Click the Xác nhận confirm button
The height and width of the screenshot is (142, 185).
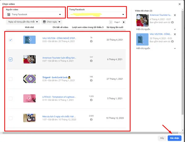(175, 138)
